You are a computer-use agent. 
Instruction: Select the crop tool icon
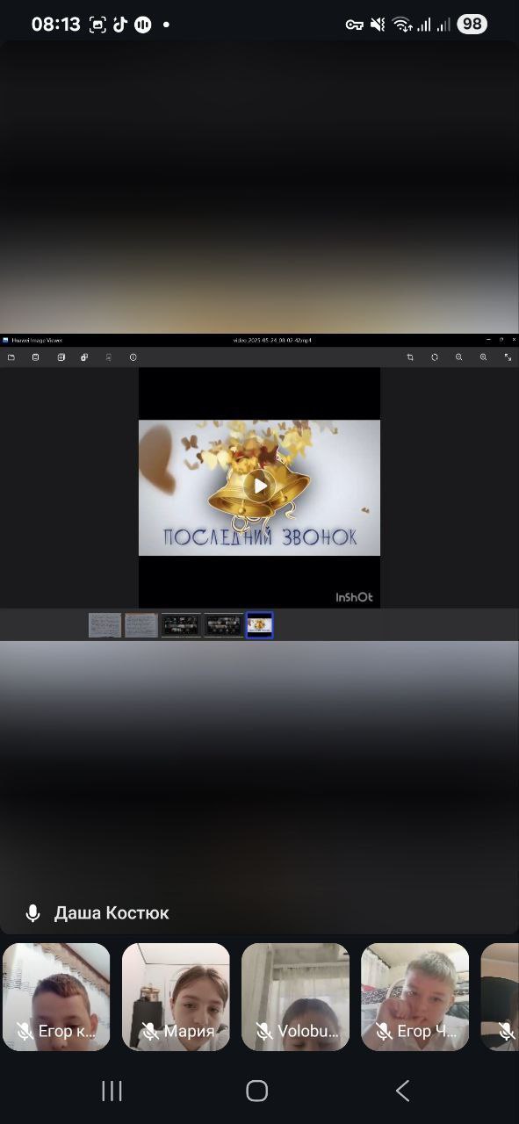tap(410, 357)
